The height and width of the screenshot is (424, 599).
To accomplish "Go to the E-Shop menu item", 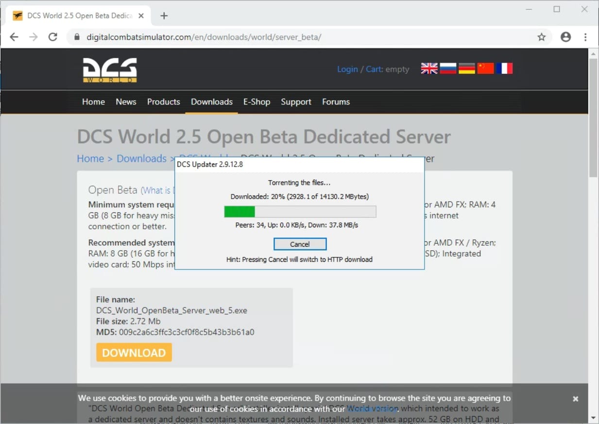I will [257, 102].
